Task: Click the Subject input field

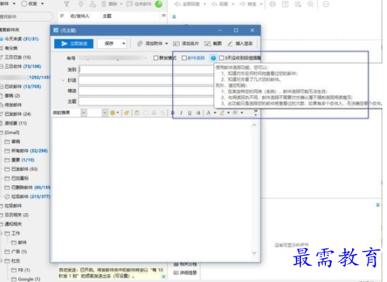Action: coord(147,101)
